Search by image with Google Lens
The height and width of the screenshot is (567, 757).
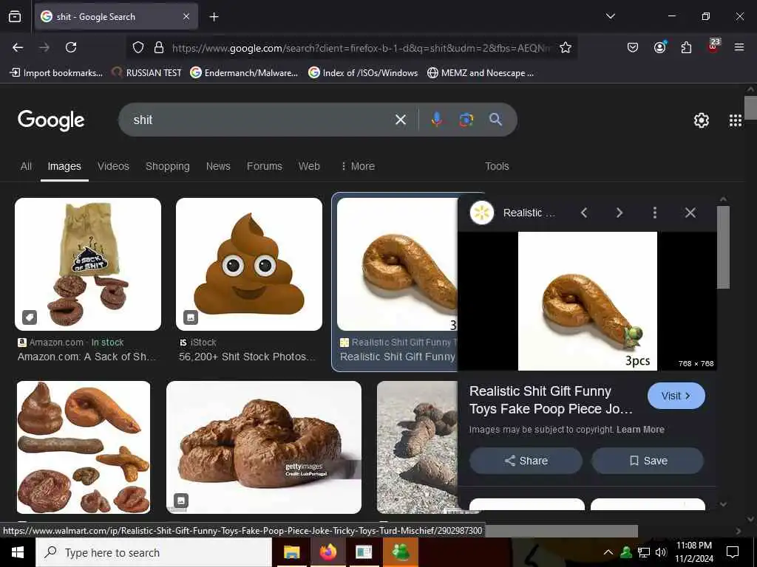(466, 120)
